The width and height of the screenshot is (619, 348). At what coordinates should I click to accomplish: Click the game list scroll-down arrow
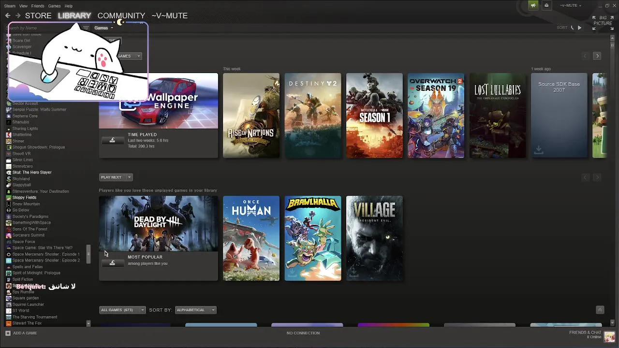[88, 323]
